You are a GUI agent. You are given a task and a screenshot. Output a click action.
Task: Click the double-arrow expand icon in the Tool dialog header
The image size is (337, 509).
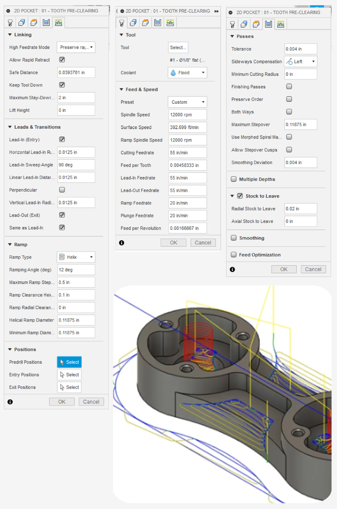(x=217, y=11)
